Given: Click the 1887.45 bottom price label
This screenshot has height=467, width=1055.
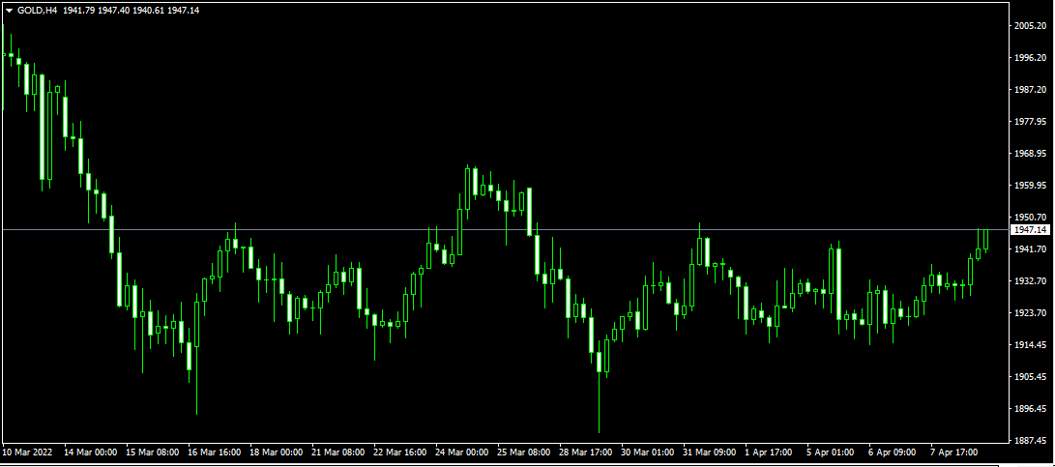Looking at the screenshot, I should [1029, 441].
